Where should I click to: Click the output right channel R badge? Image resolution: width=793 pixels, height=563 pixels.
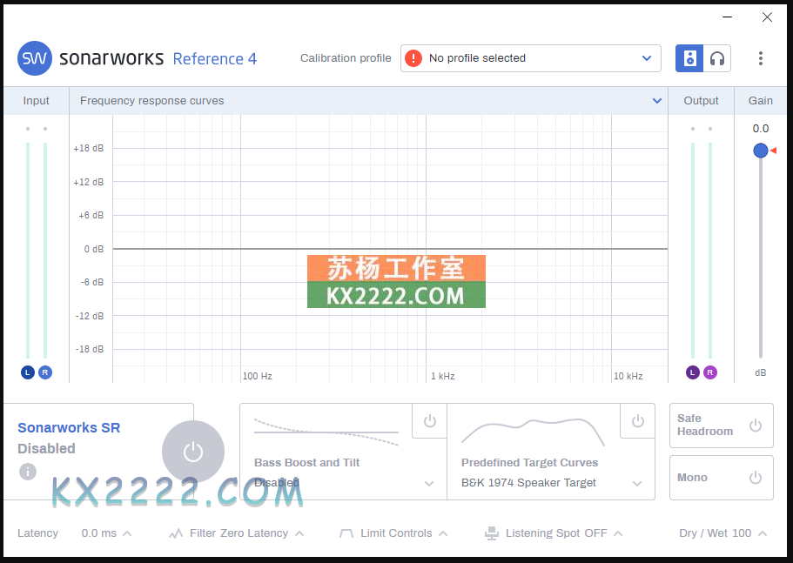point(710,372)
